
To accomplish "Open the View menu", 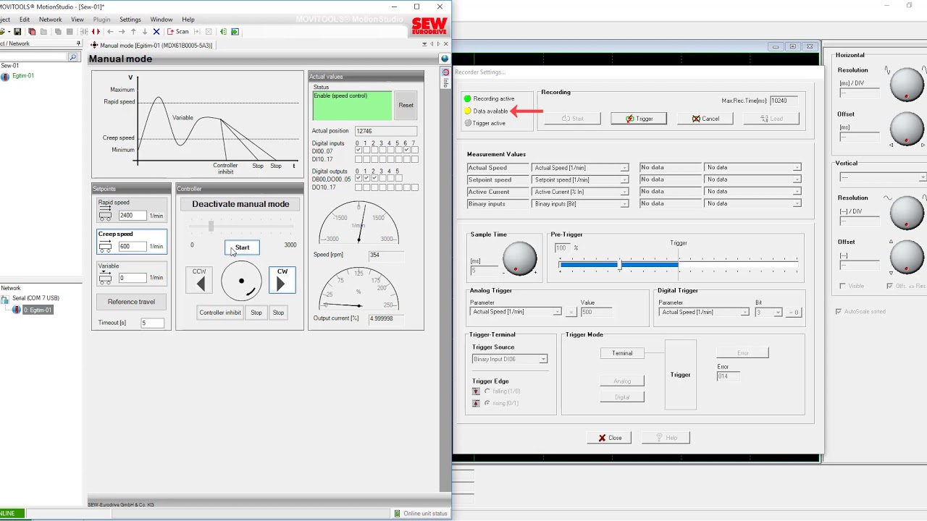I will click(77, 20).
